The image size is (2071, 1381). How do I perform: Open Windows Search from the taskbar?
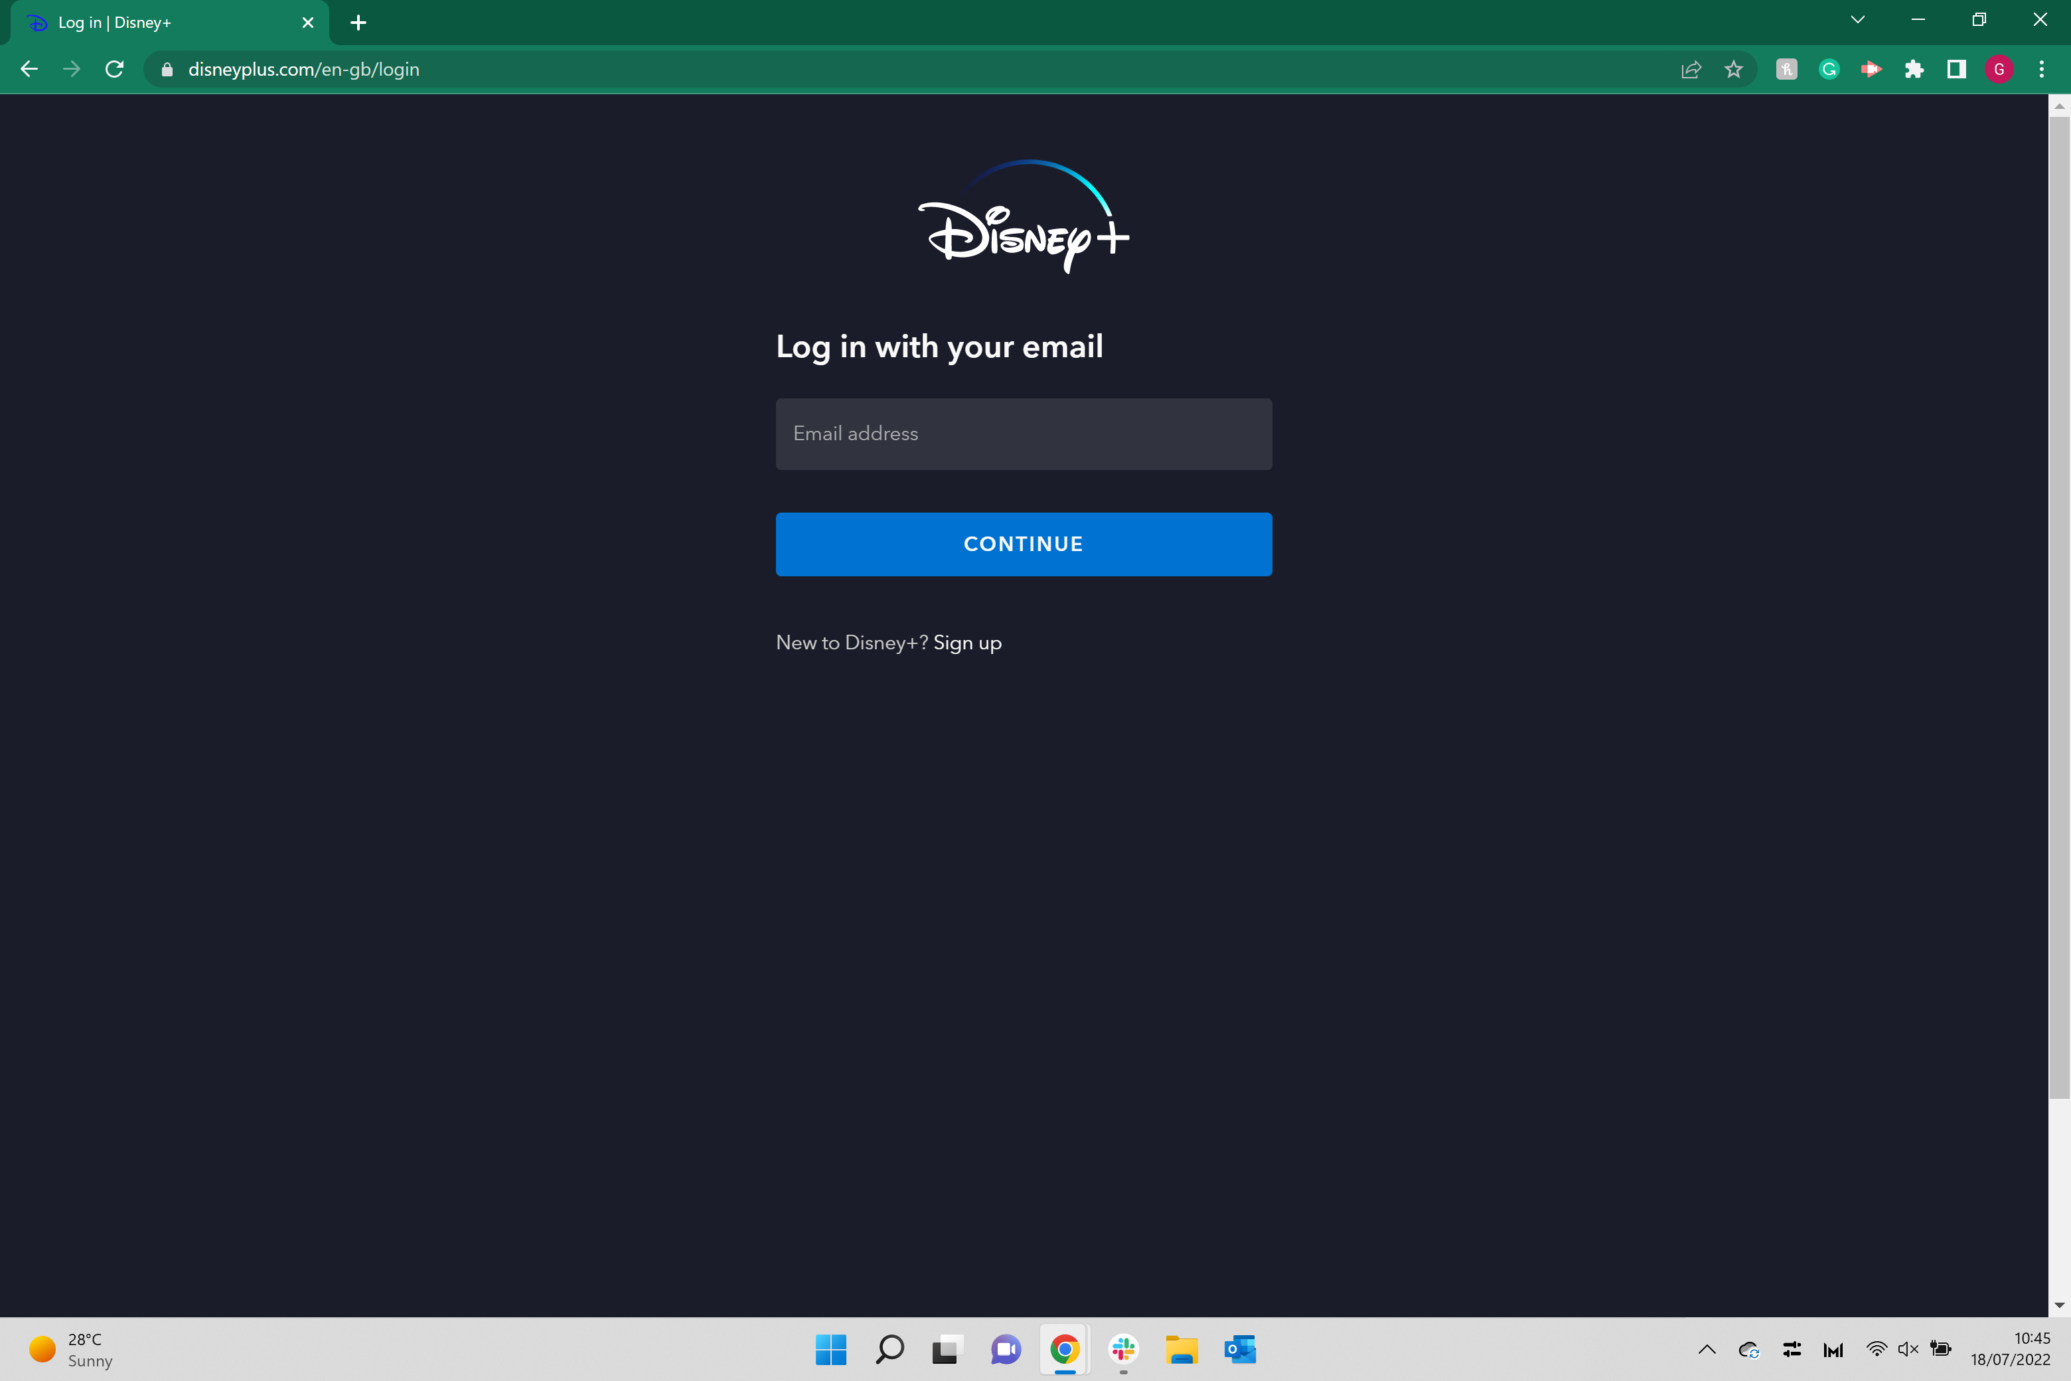[889, 1349]
